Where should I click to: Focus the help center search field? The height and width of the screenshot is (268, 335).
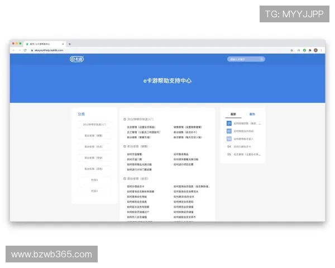(246, 59)
